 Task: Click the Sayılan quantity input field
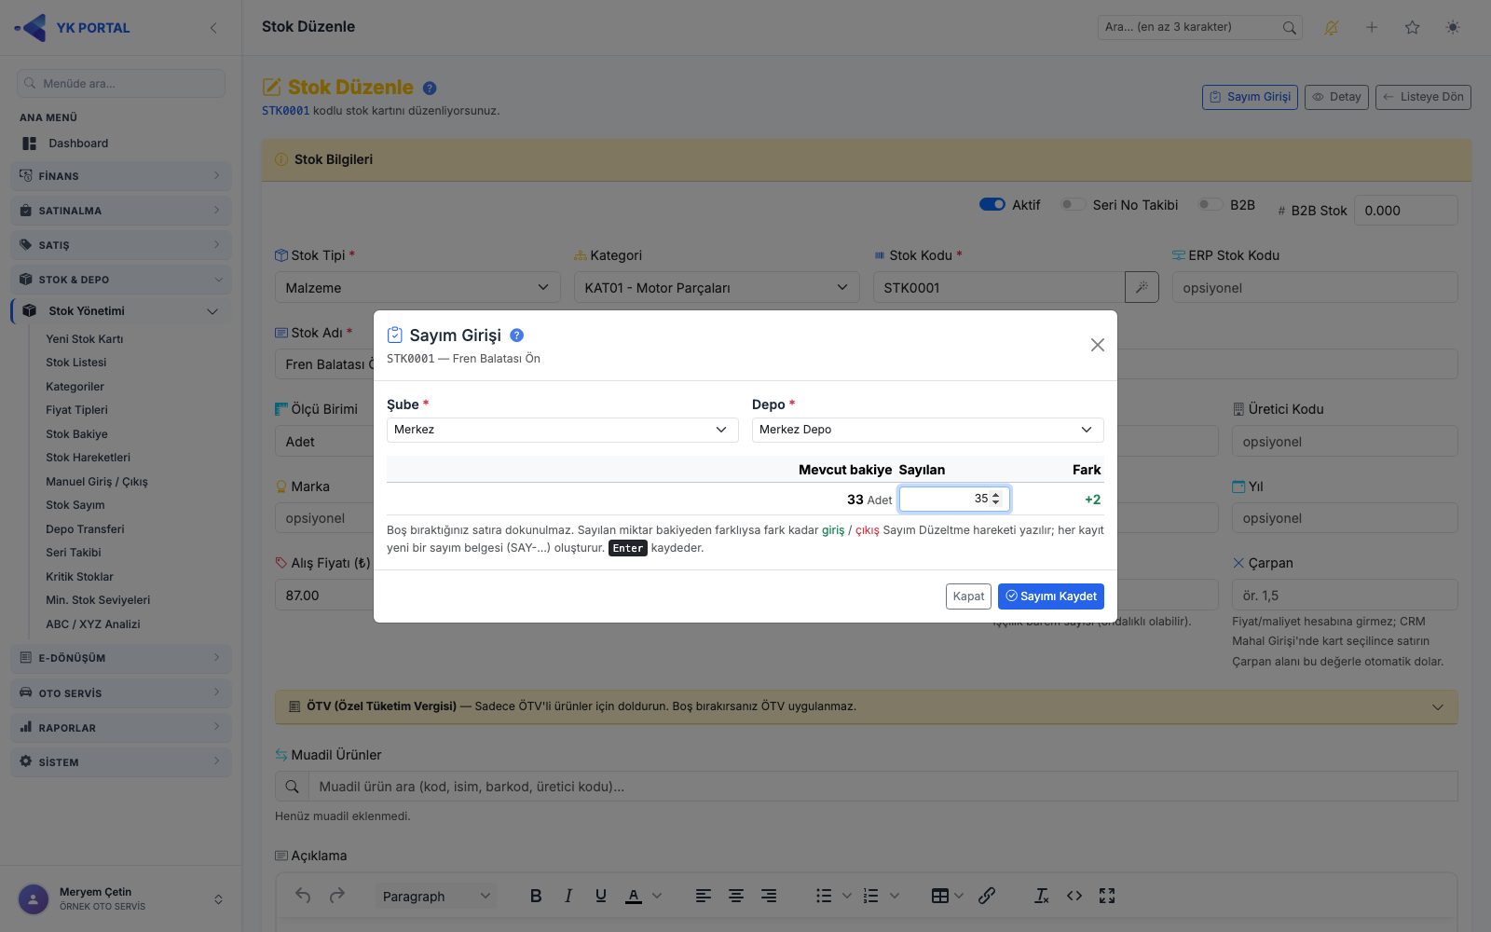(x=954, y=500)
